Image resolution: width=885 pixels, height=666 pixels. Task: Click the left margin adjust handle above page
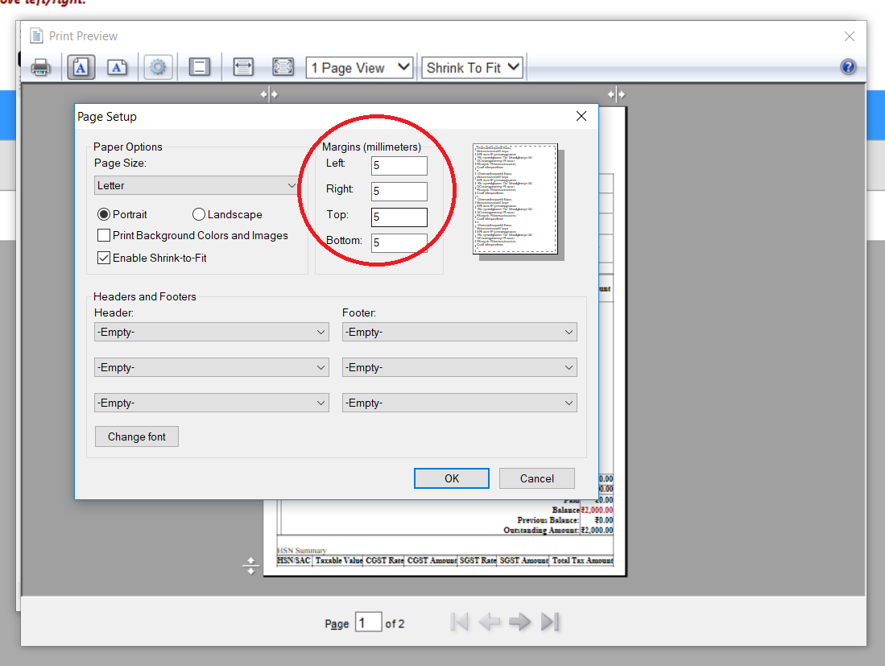tap(269, 94)
